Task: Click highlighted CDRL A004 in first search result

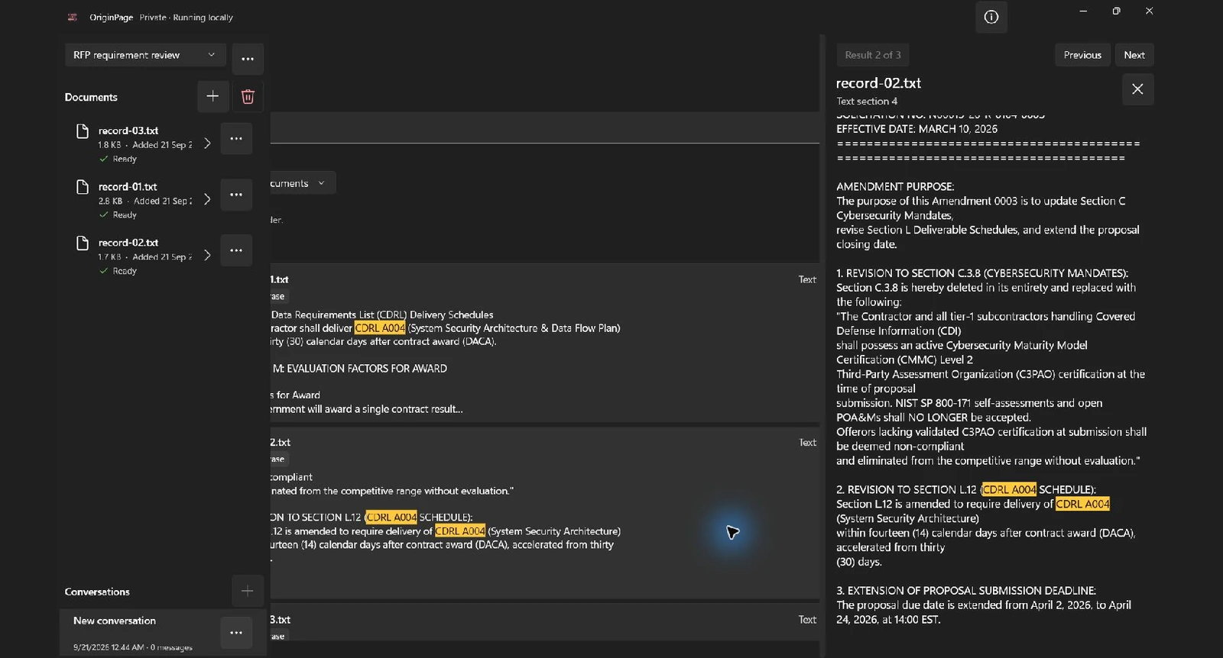Action: tap(380, 328)
